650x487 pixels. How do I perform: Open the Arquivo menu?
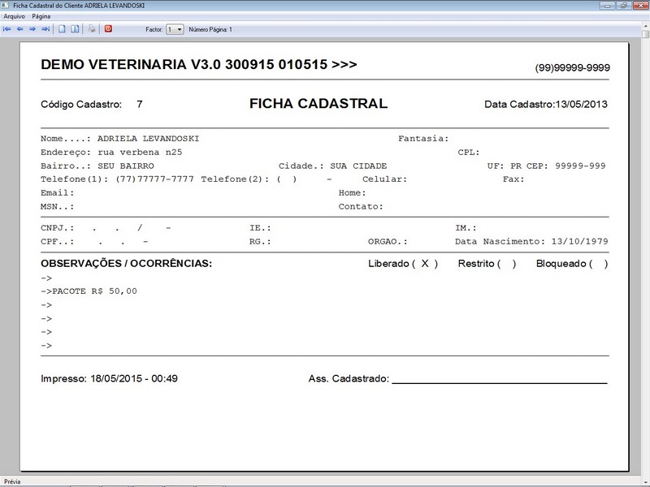(14, 16)
